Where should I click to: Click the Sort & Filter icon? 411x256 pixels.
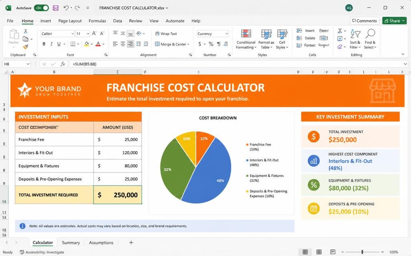(x=355, y=34)
